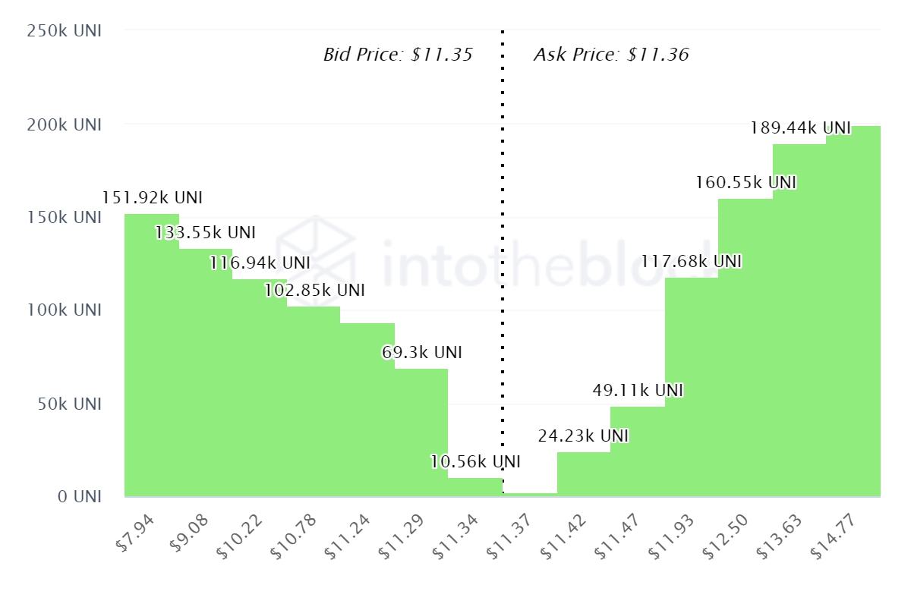Click the 116.94k UNI data label
Screen dimensions: 911x607
260,263
